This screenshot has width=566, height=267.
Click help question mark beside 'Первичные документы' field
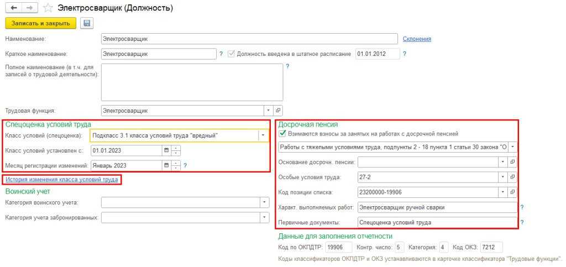(x=522, y=223)
